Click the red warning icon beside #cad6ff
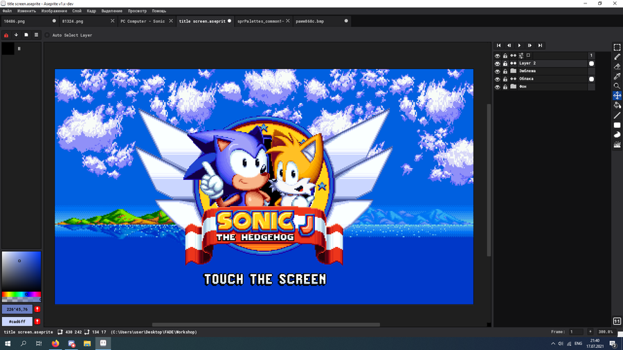Screen dimensions: 623x350 [37, 322]
